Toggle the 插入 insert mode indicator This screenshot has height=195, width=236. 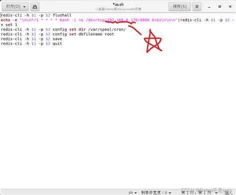229,193
